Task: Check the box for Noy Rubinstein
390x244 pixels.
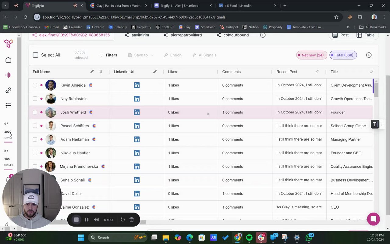Action: [x=35, y=99]
